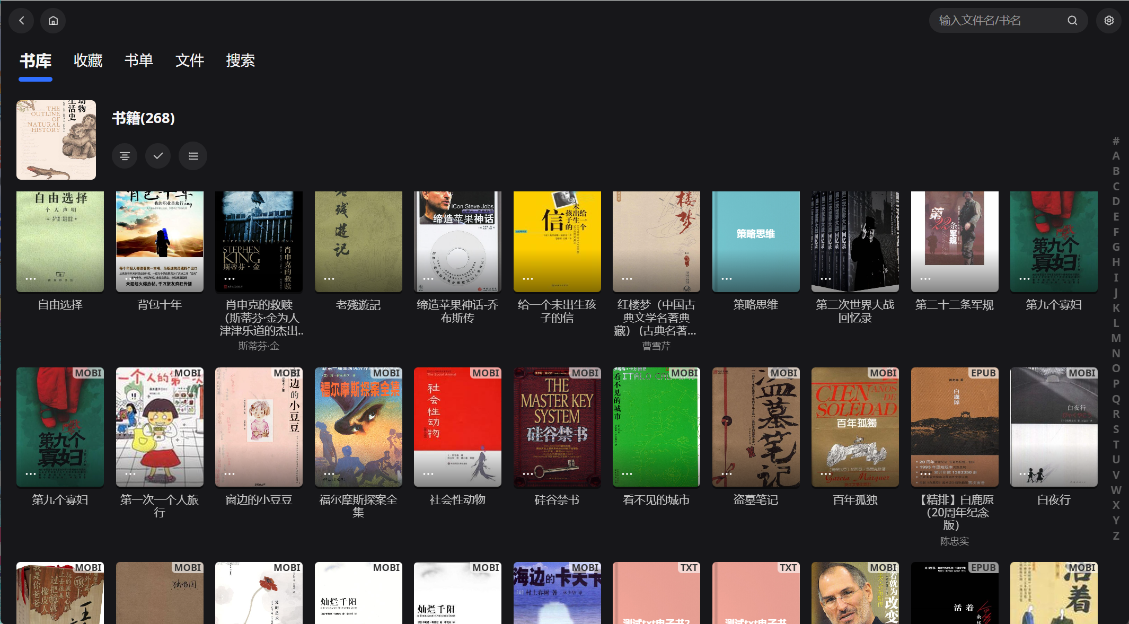Open the 硅谷禁书 book cover
1129x624 pixels.
[x=557, y=427]
